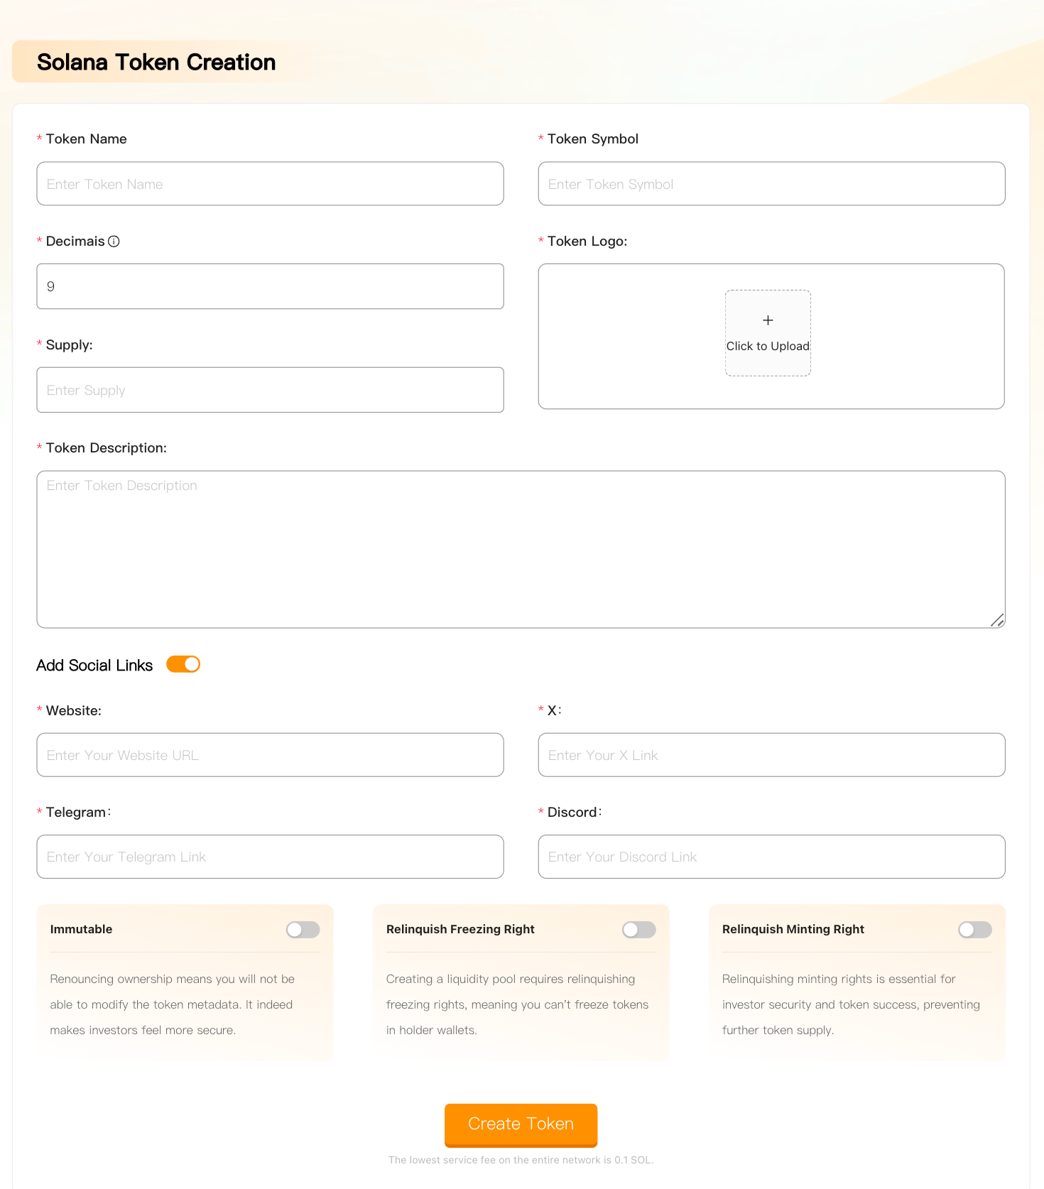Click the Add Social Links label
Screen dimensions: 1044x1189
click(x=94, y=666)
